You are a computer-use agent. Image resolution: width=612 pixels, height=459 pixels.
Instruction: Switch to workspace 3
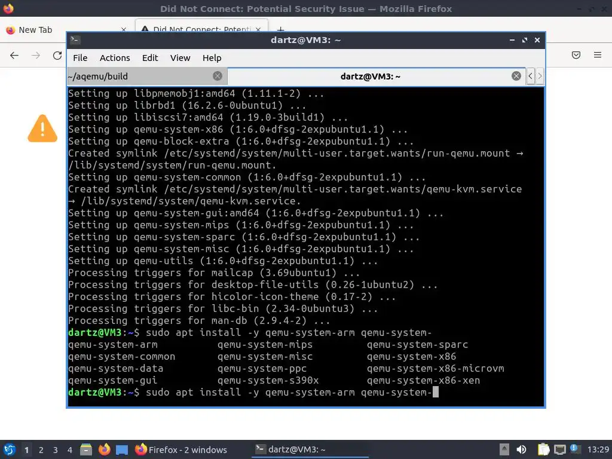coord(56,450)
